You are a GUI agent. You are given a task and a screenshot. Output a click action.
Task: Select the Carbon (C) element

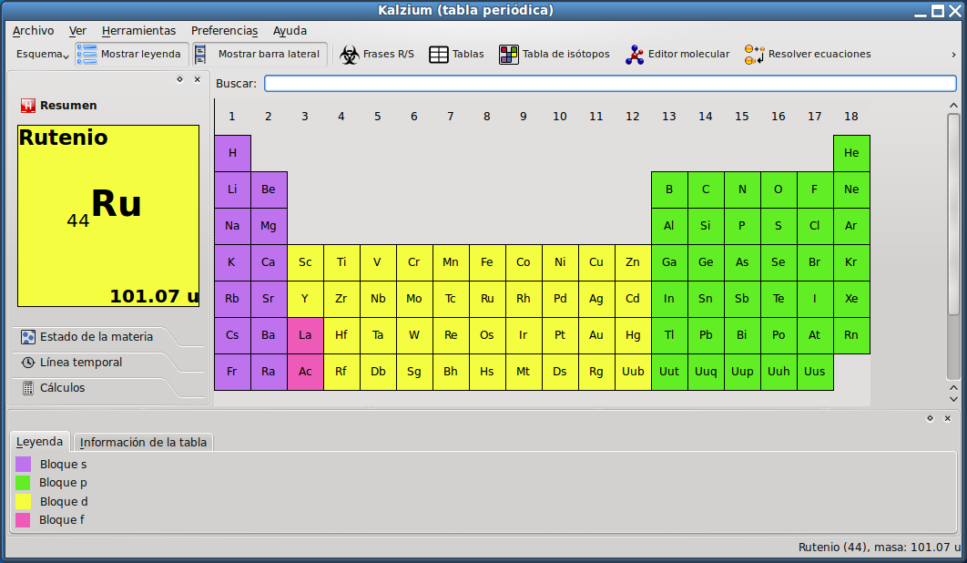point(706,189)
